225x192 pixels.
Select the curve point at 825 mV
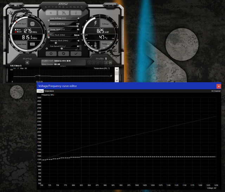(81, 157)
